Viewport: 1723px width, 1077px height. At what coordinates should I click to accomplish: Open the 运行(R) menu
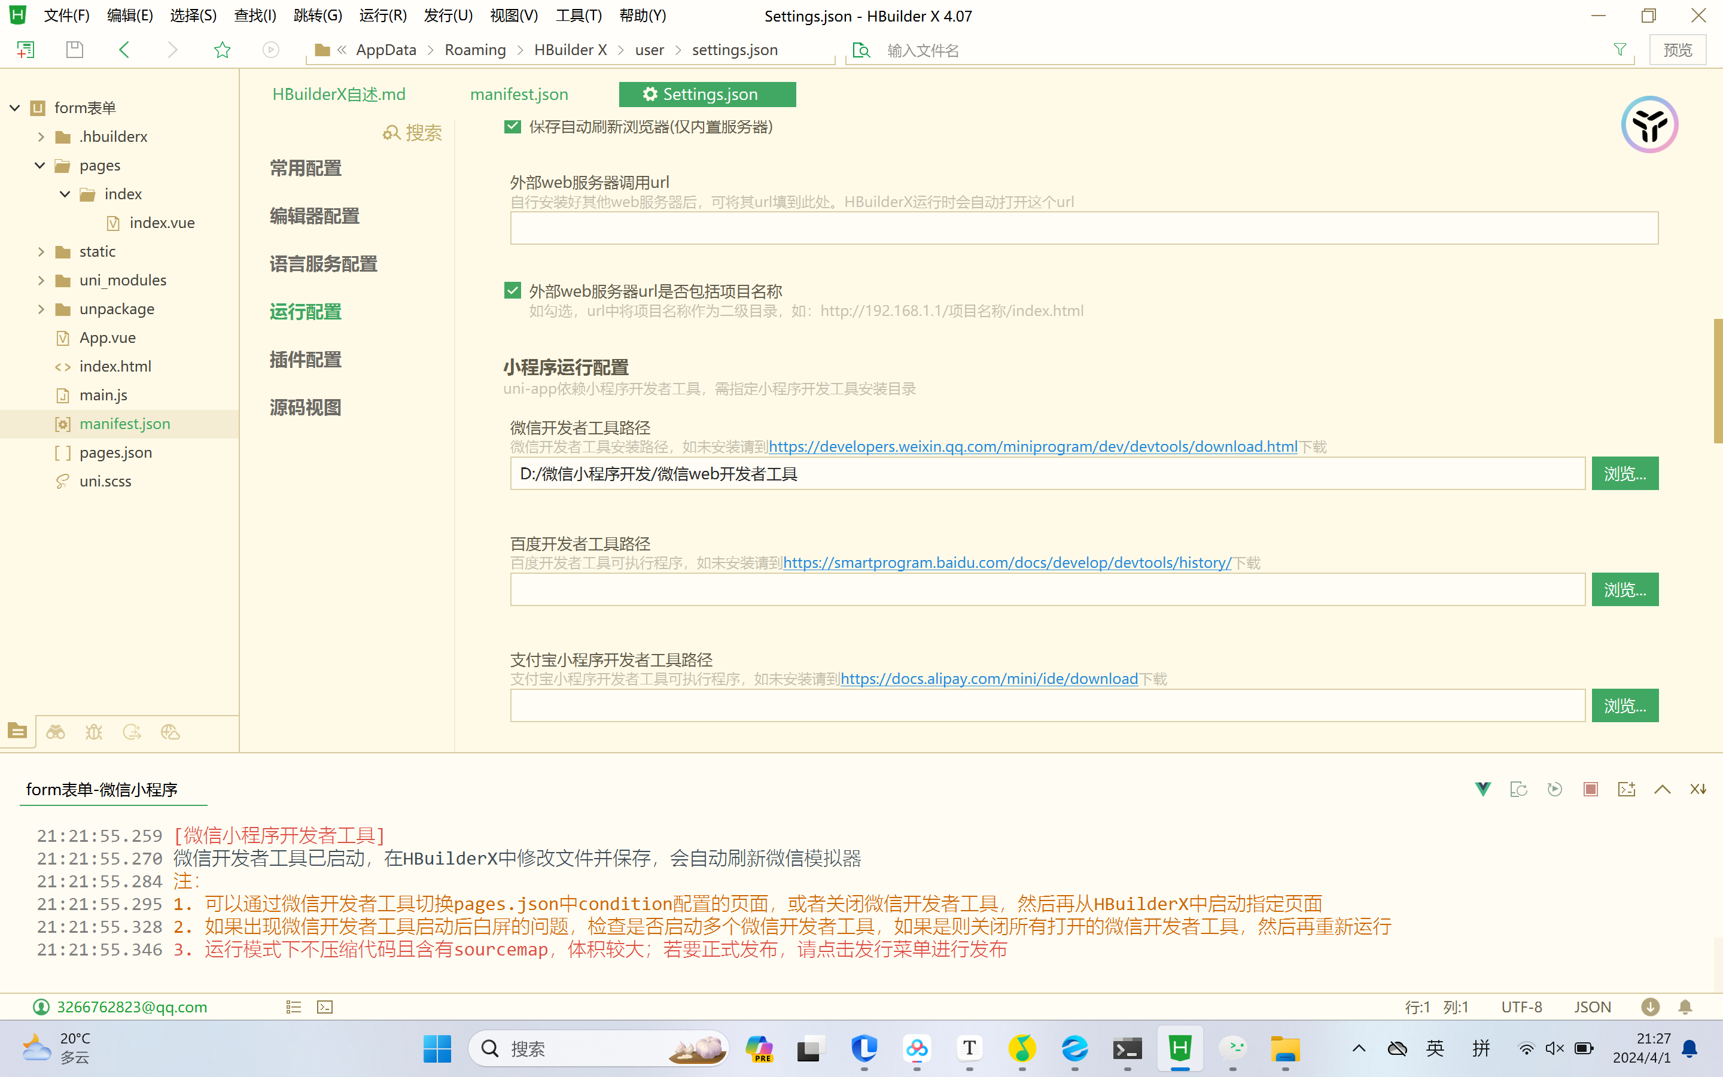click(383, 16)
